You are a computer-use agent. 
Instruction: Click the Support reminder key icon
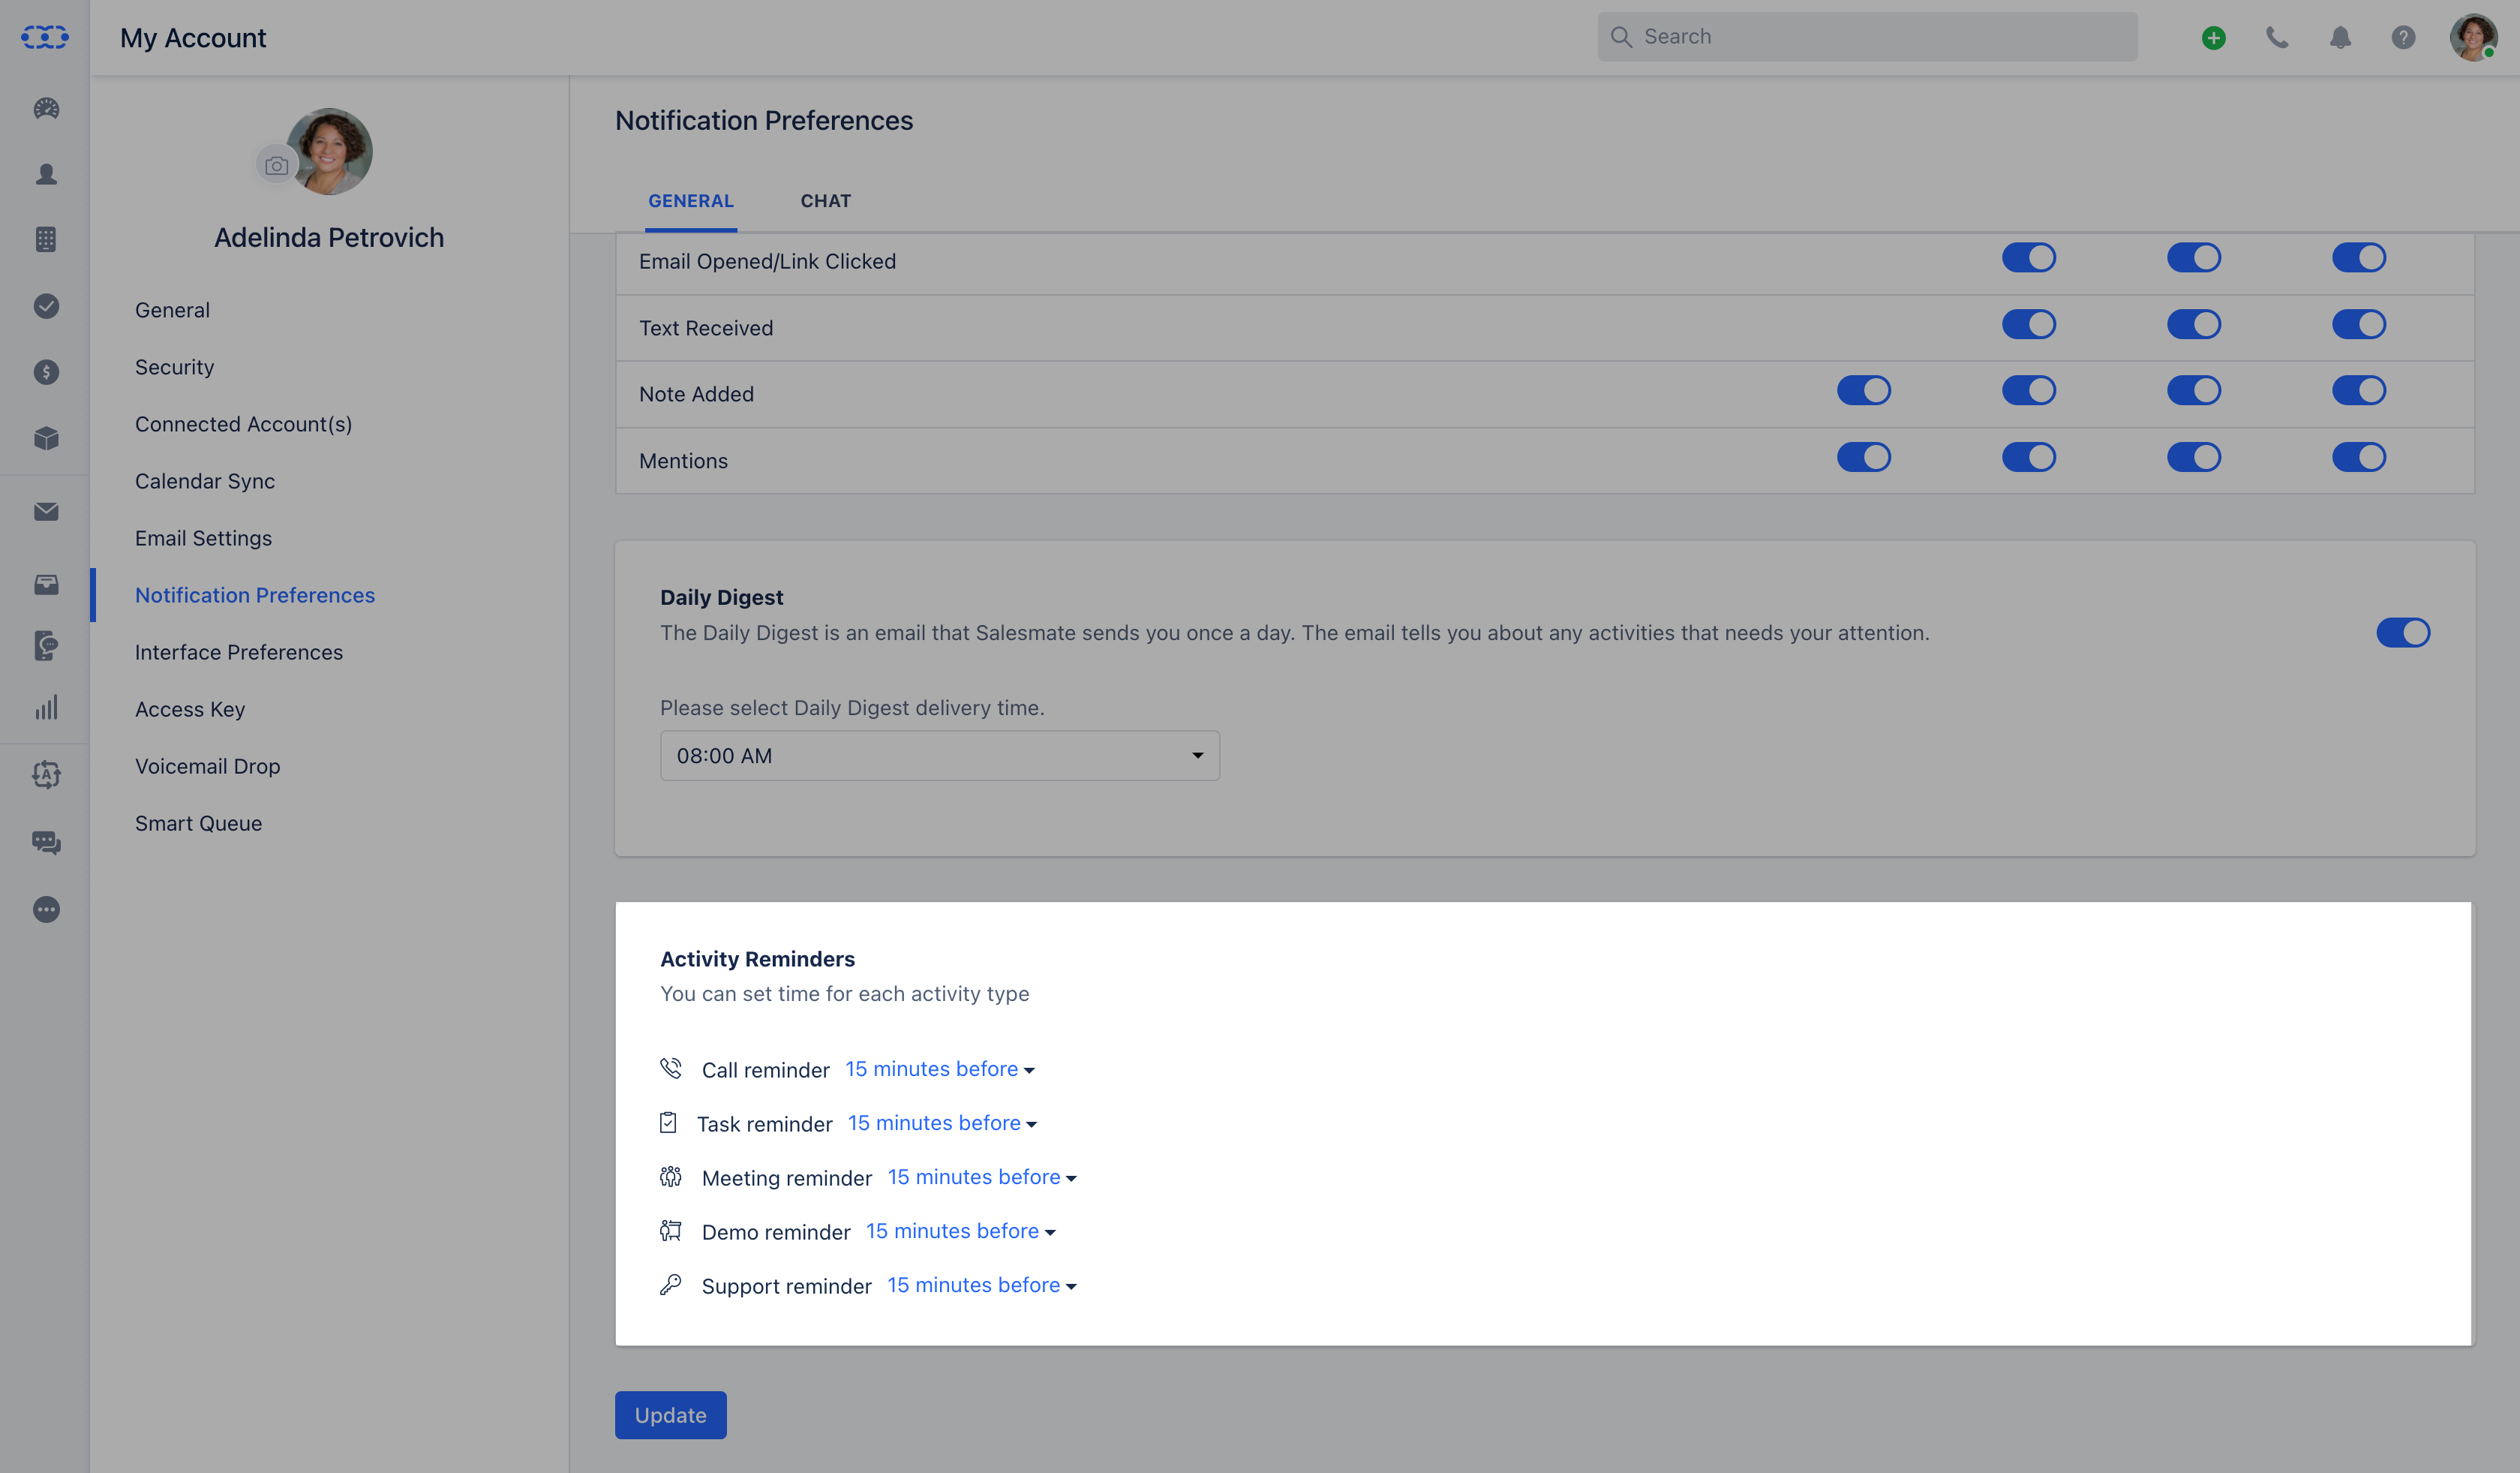pyautogui.click(x=671, y=1284)
